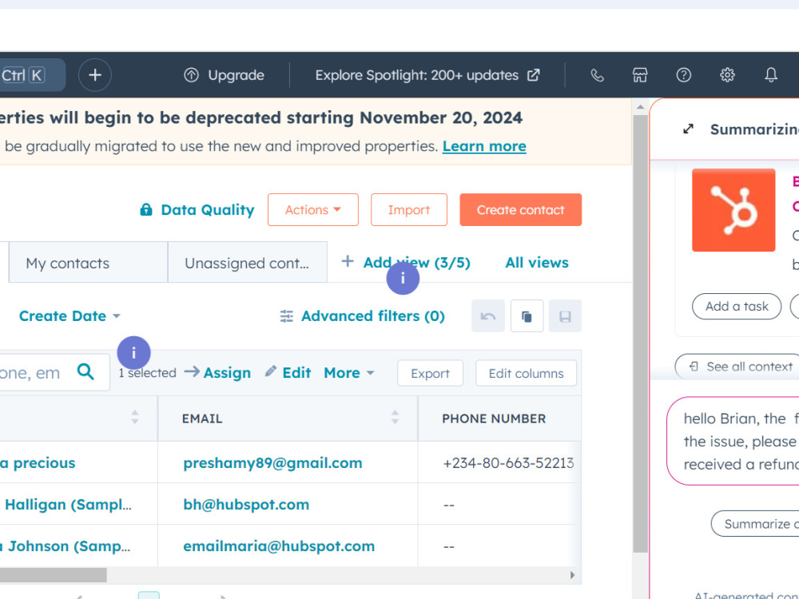Open the Marketplace store icon
This screenshot has width=799, height=599.
pyautogui.click(x=640, y=75)
